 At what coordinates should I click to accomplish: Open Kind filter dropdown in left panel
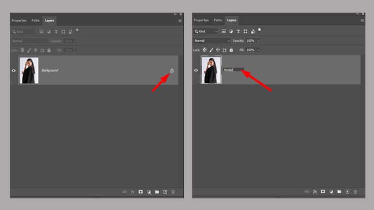pyautogui.click(x=24, y=31)
